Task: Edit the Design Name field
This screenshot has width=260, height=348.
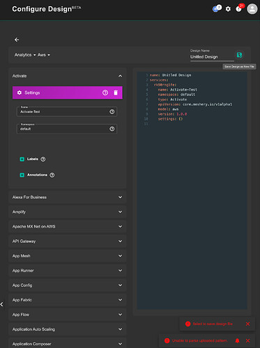Action: pyautogui.click(x=212, y=57)
